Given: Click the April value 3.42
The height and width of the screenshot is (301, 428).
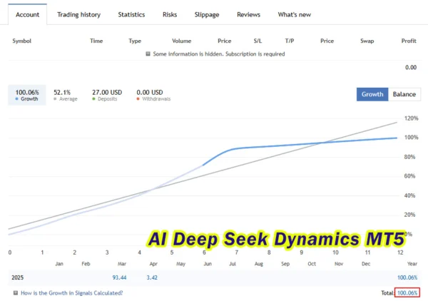Looking at the screenshot, I should (x=152, y=277).
